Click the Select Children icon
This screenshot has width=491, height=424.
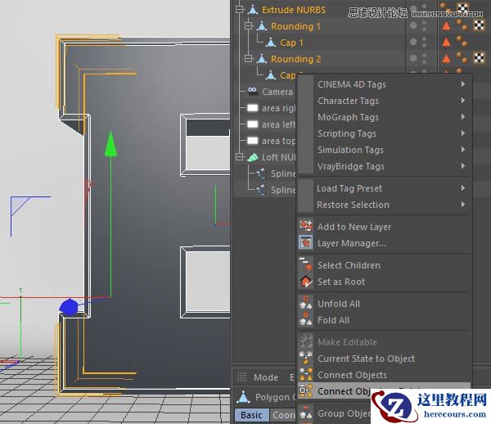(x=306, y=264)
